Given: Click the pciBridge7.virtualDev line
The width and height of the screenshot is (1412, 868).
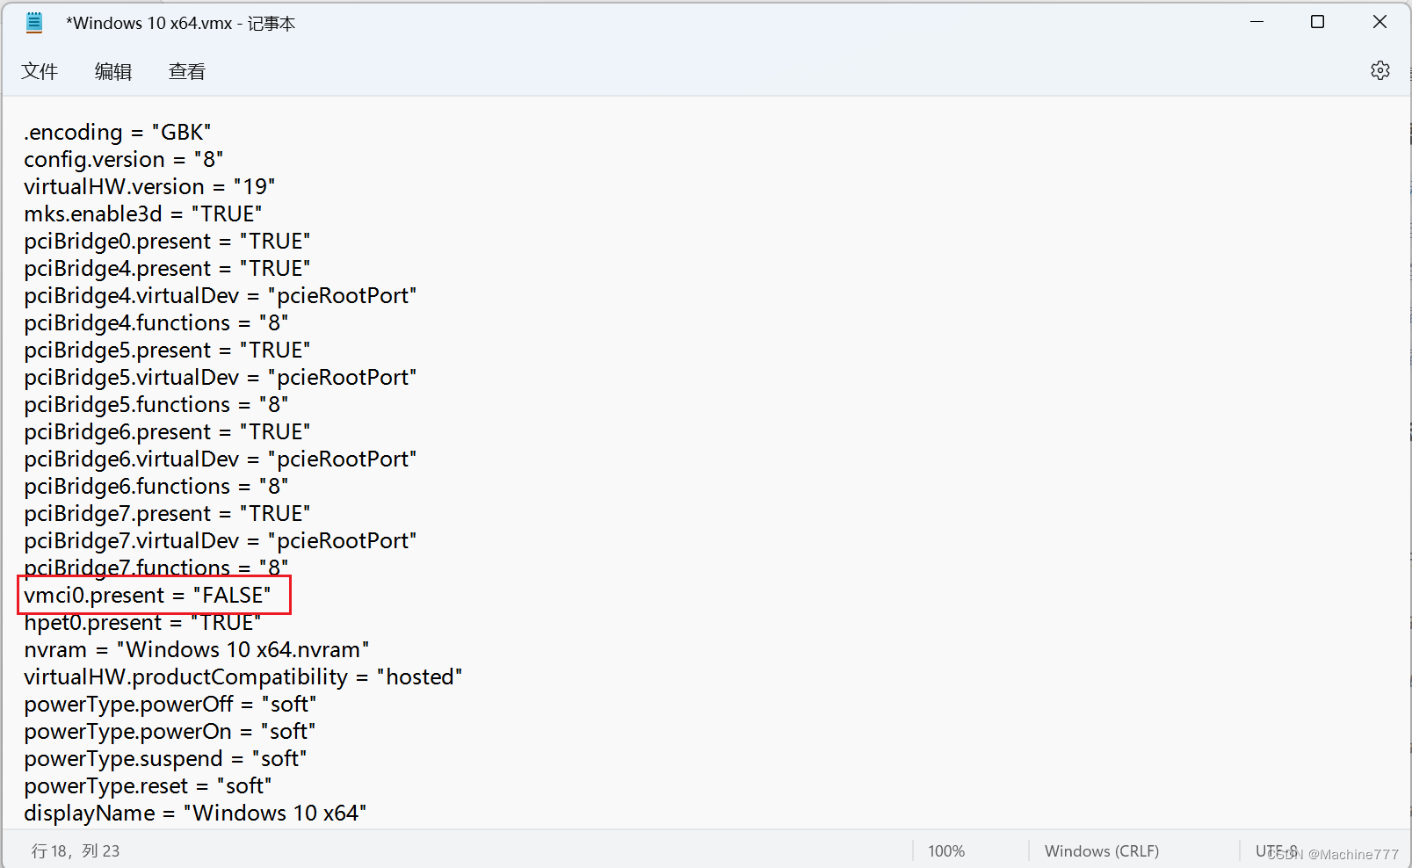Looking at the screenshot, I should tap(221, 541).
